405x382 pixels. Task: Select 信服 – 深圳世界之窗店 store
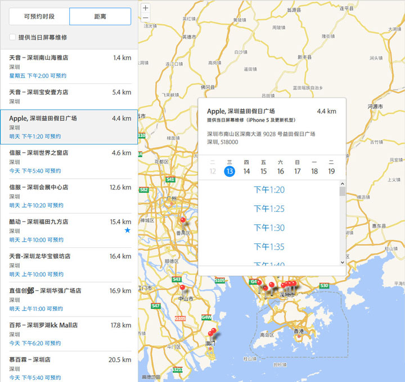70,161
